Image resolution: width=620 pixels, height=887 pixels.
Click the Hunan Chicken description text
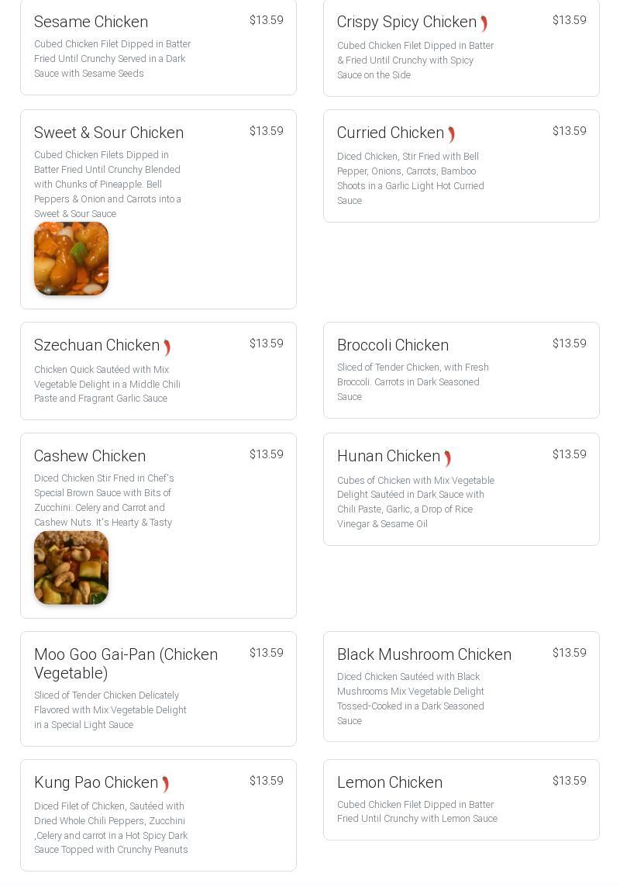tap(415, 502)
